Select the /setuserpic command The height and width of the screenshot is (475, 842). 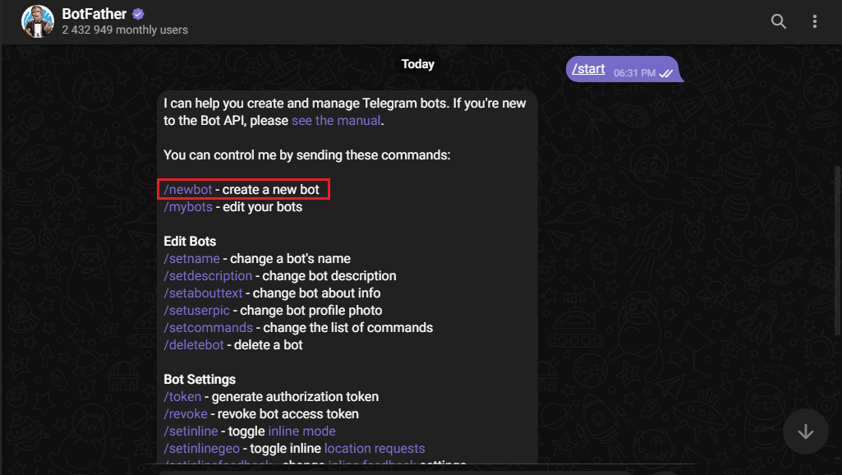196,310
